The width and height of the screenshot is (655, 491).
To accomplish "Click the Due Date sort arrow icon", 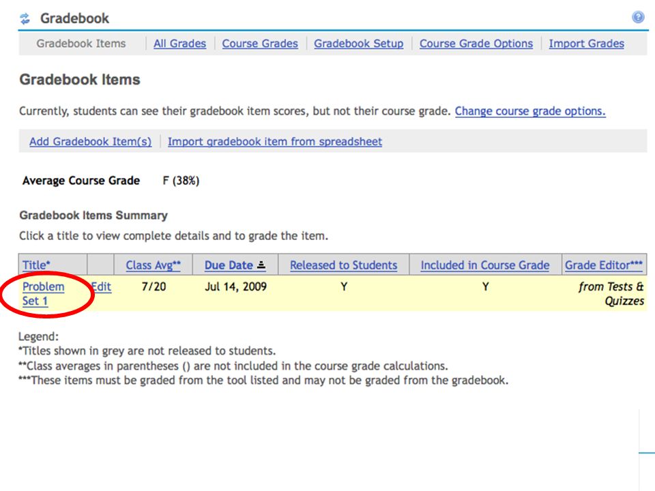I will click(261, 265).
